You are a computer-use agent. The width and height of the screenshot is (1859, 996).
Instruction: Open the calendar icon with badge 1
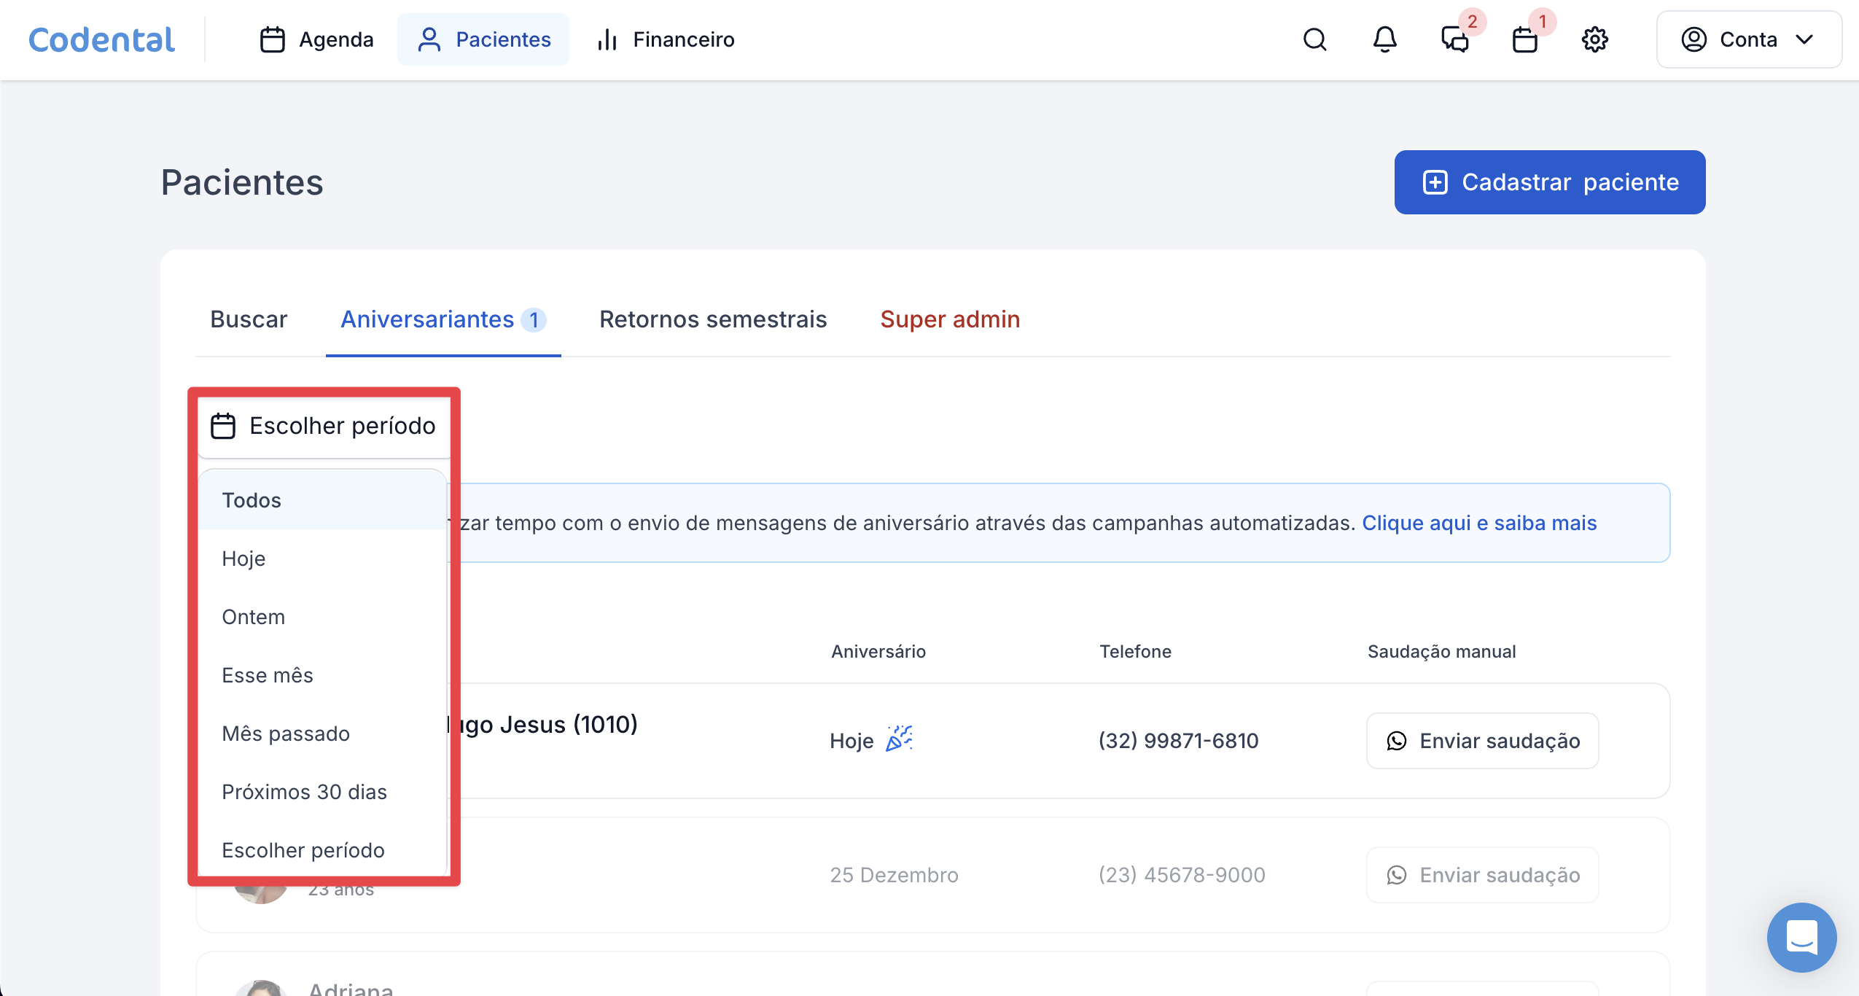point(1524,39)
